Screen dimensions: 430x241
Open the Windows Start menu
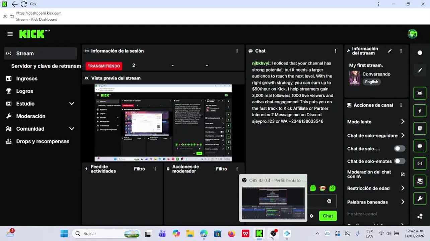point(64,234)
